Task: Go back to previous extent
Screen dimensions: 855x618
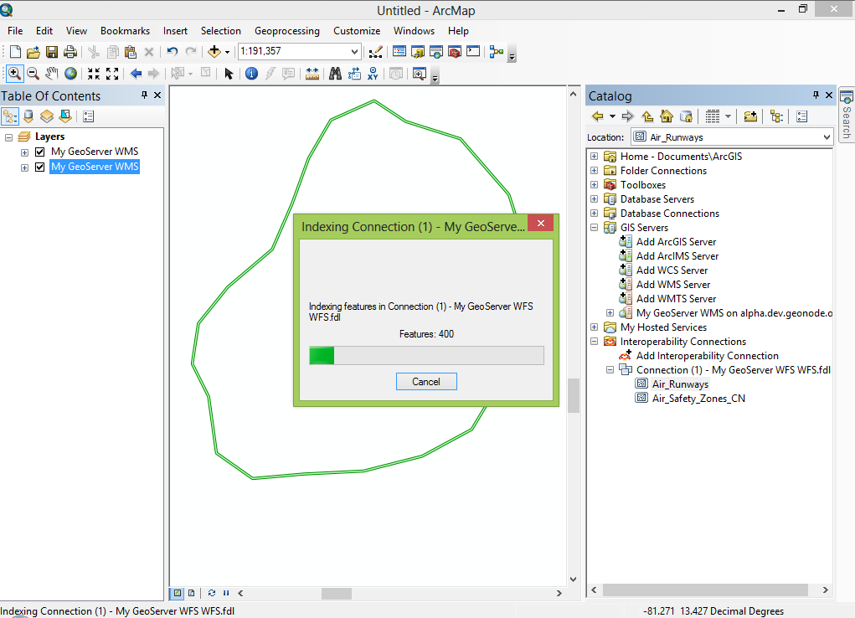Action: (136, 74)
